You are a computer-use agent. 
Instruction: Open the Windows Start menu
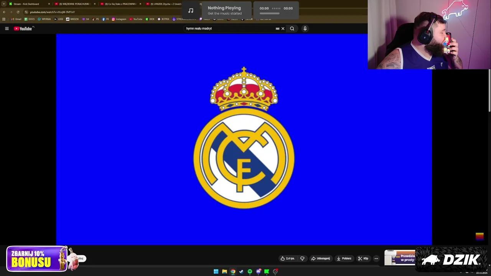point(216,271)
